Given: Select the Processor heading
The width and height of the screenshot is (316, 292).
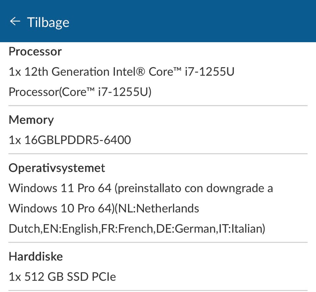Looking at the screenshot, I should (35, 51).
